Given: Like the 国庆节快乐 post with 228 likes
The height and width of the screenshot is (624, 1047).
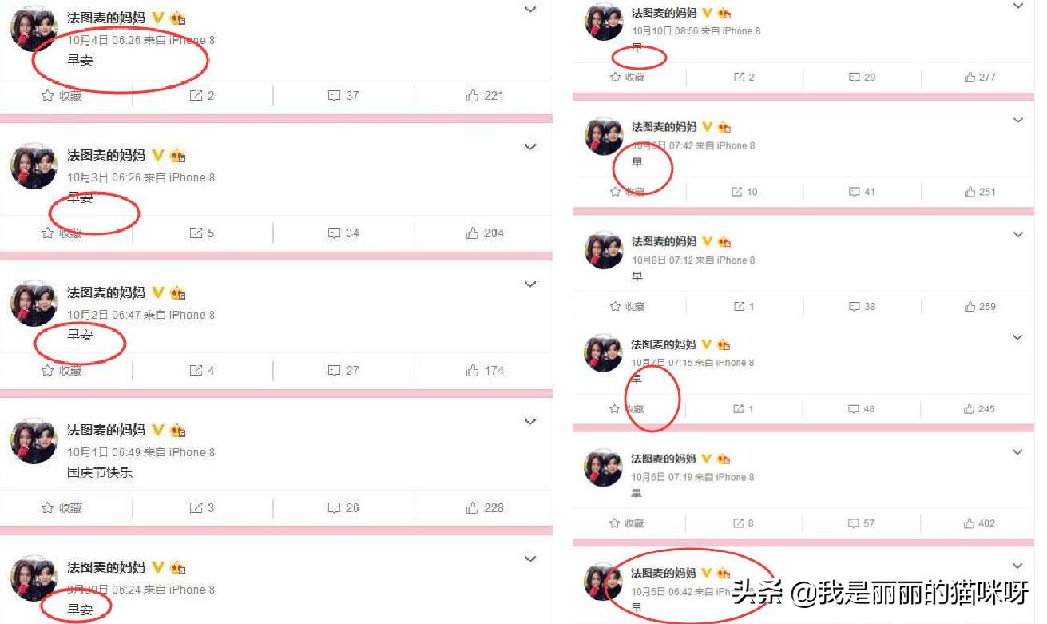Looking at the screenshot, I should 484,508.
